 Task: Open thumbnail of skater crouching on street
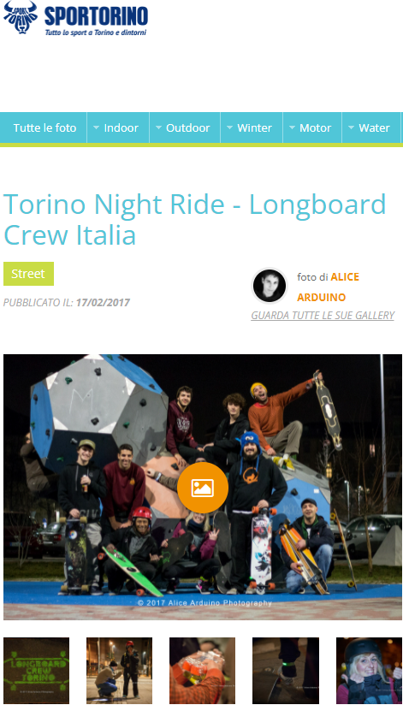pos(119,671)
